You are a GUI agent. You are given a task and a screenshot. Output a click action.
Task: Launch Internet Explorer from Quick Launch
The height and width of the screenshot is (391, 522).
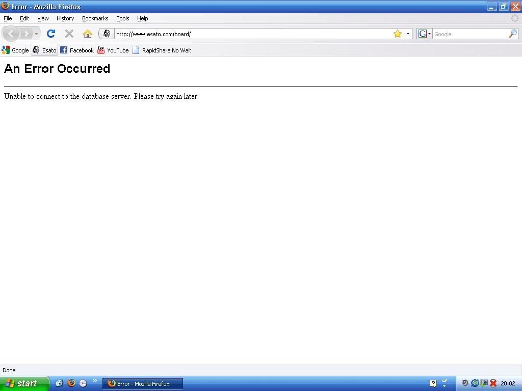tap(59, 383)
